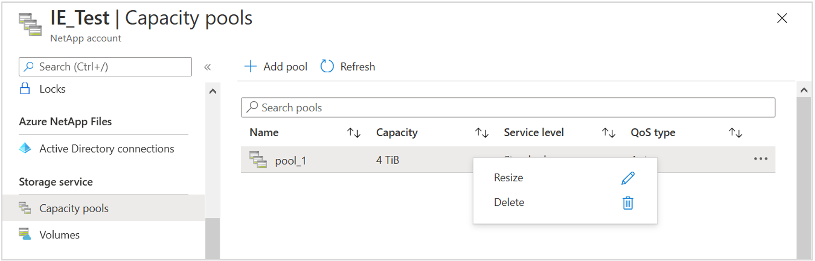
Task: Choose Delete in the context menu
Action: [509, 202]
